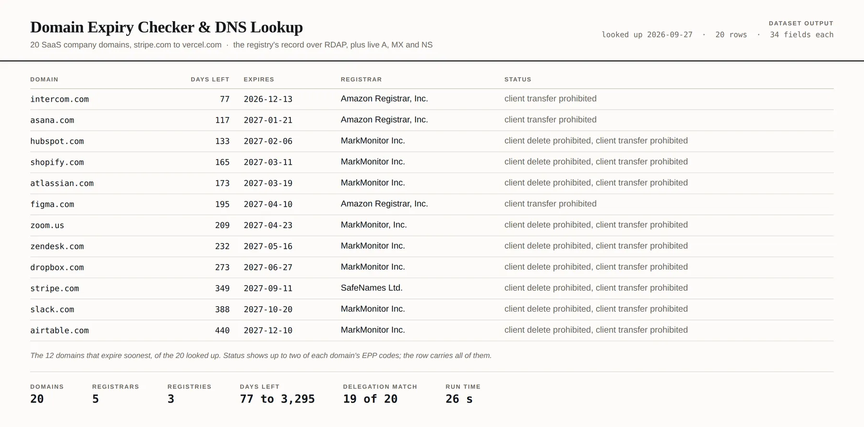Click expiry date 2027-10-20
Screen dimensions: 864x427
click(268, 310)
